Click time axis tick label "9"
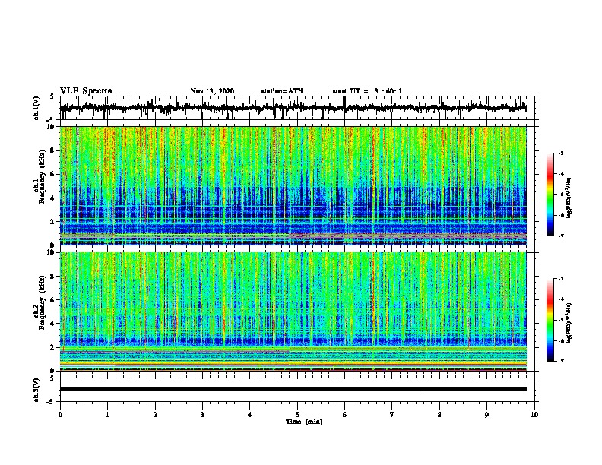The image size is (602, 465). [x=486, y=415]
